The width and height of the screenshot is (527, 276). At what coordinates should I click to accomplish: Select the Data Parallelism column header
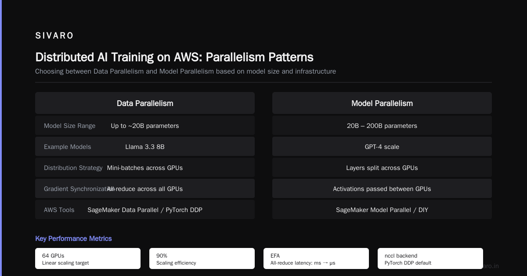click(145, 103)
